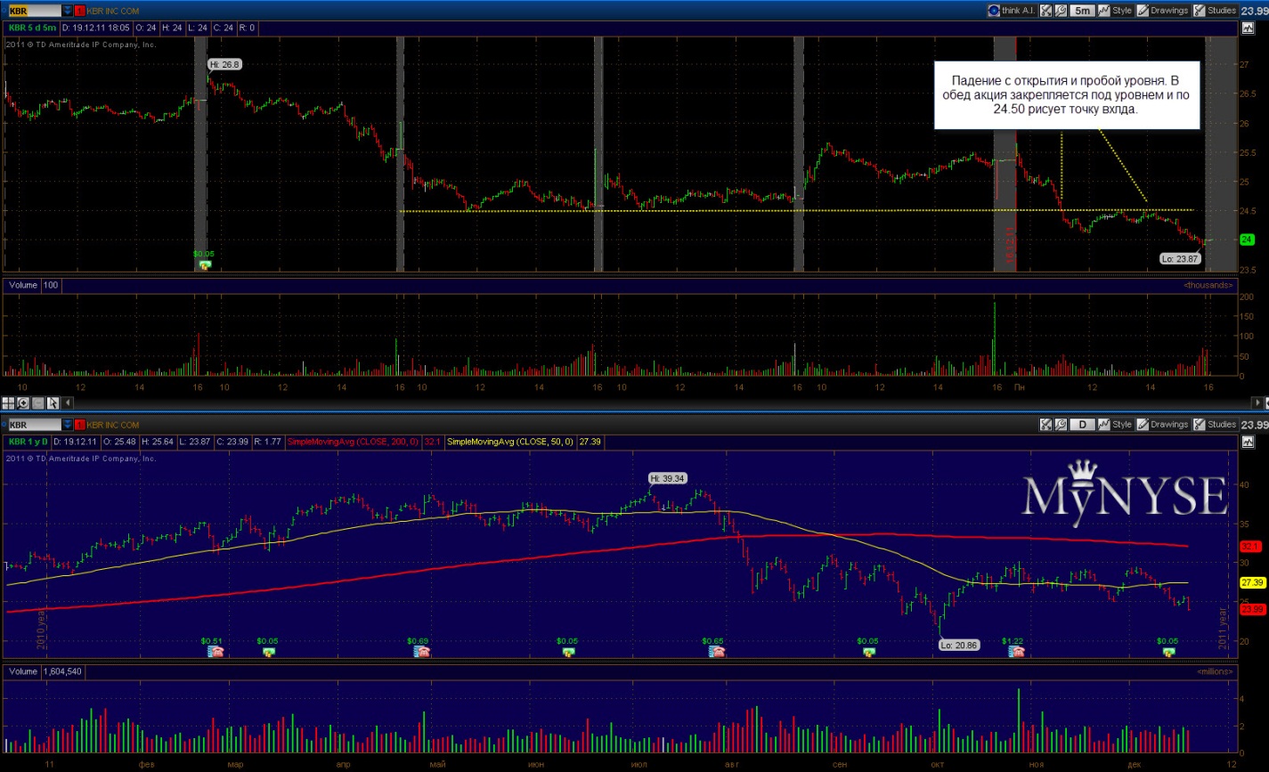
Task: Open the Drawings menu in lower chart
Action: 1163,425
